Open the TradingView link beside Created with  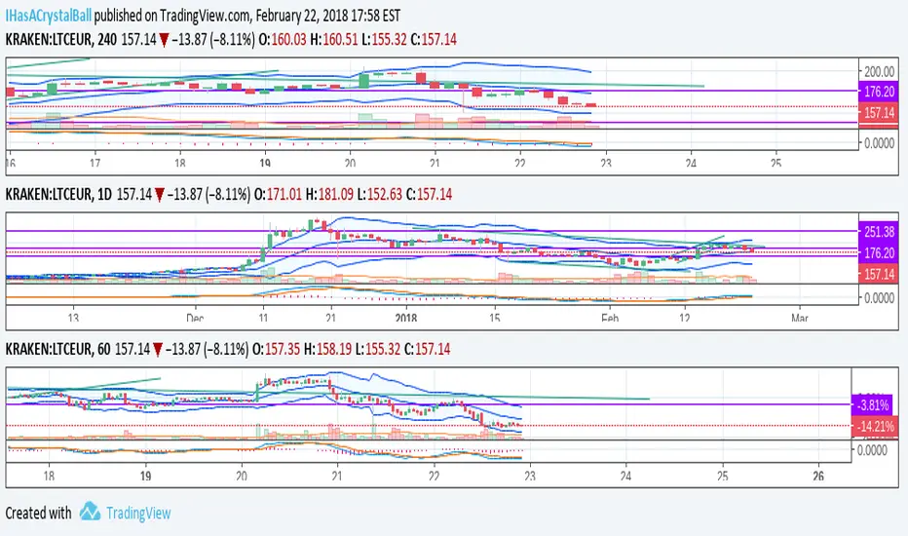tap(138, 514)
